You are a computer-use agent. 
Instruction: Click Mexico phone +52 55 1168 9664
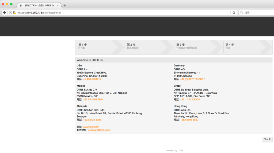click(x=93, y=100)
